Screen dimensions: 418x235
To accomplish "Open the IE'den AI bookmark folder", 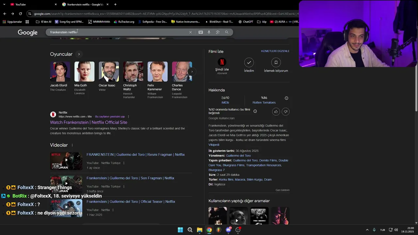I will 43,22.
